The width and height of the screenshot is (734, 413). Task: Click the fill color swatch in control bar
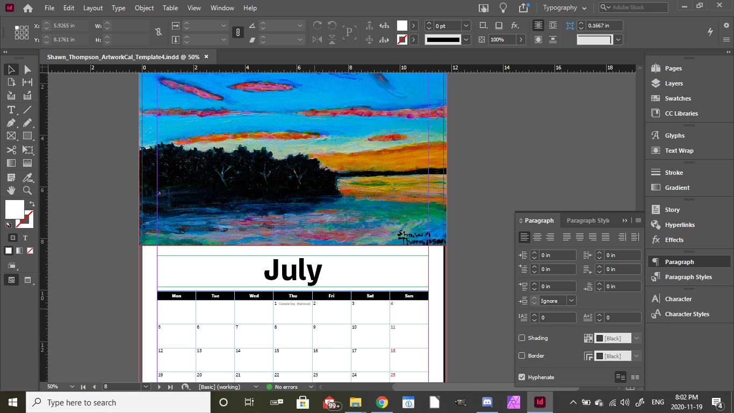tap(402, 26)
